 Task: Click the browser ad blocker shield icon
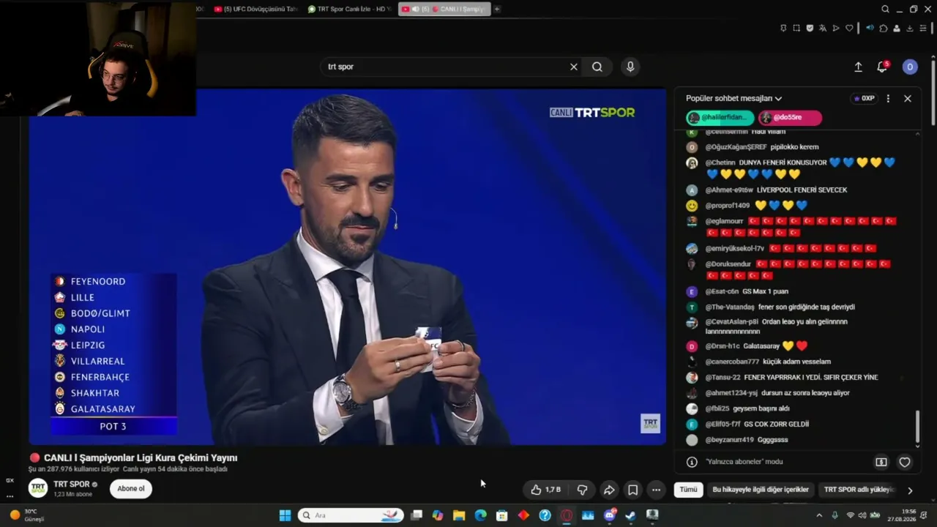tap(810, 28)
